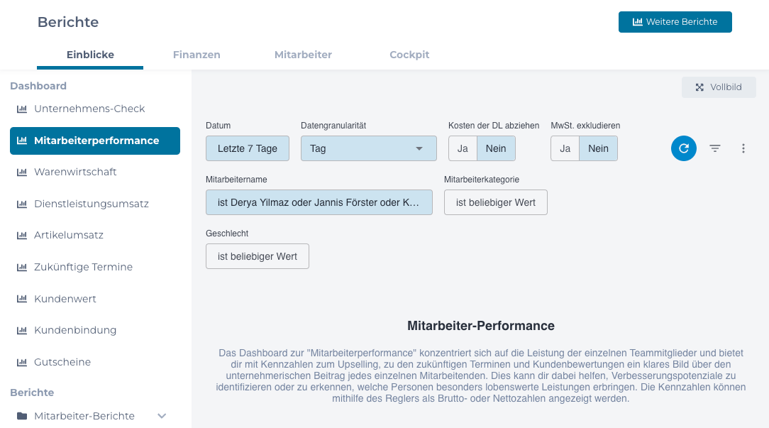Edit the Mitarbeitername filter field
The width and height of the screenshot is (769, 428).
coord(319,202)
